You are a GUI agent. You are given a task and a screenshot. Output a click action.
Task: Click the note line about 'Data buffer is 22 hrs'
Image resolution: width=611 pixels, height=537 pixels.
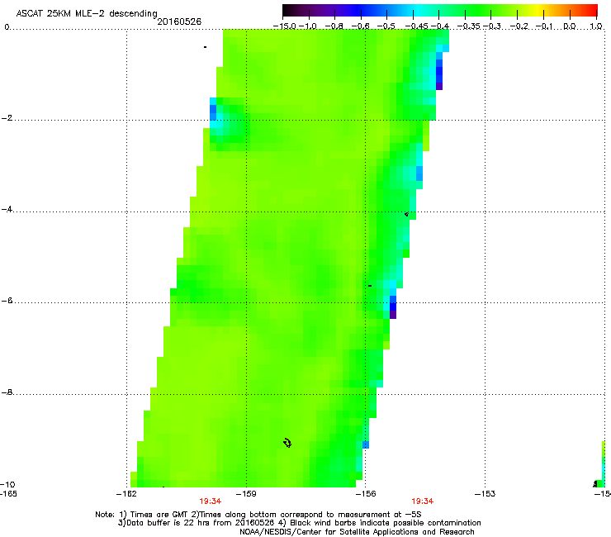point(299,523)
